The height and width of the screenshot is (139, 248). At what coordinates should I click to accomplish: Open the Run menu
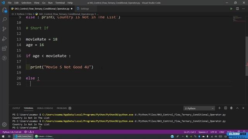(50, 3)
